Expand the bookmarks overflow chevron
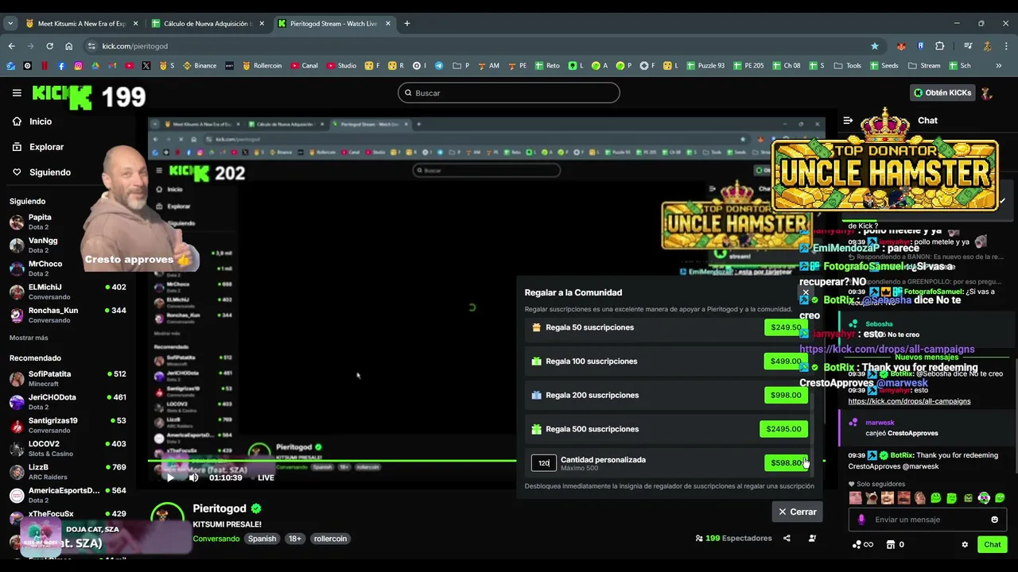Image resolution: width=1018 pixels, height=572 pixels. click(999, 66)
